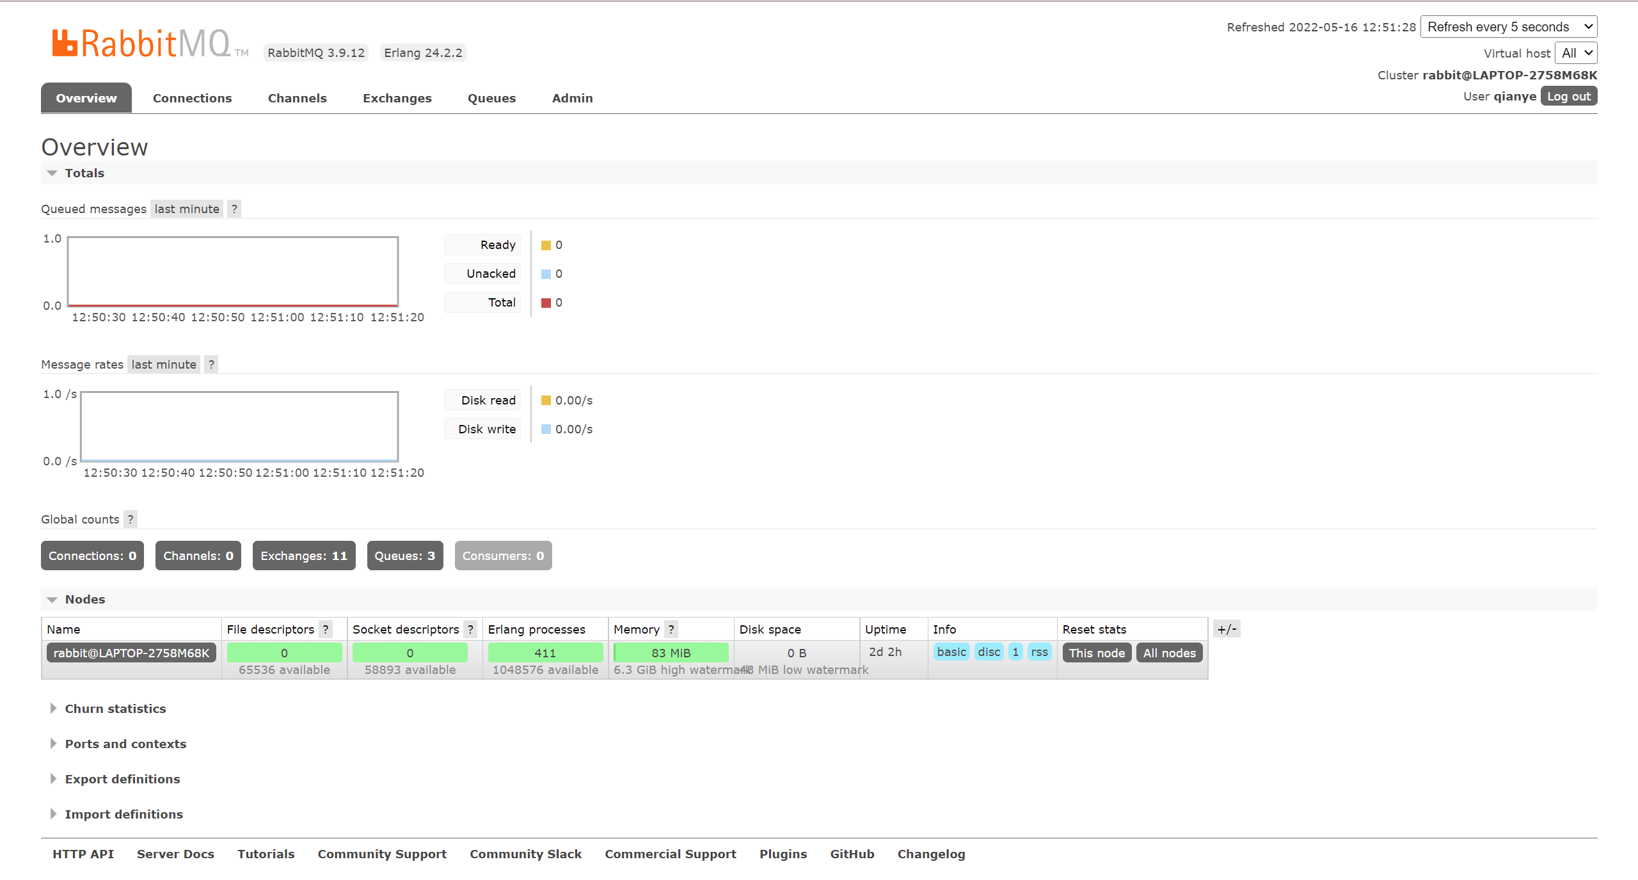Image resolution: width=1638 pixels, height=880 pixels.
Task: Click the Erlang 24.2.2 version label
Action: [x=423, y=52]
